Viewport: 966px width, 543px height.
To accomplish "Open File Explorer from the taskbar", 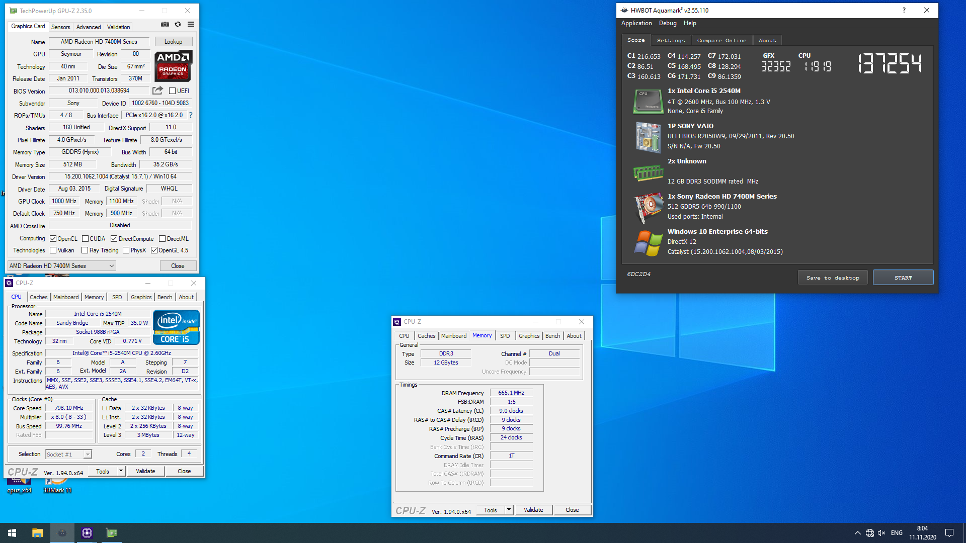I will coord(37,533).
